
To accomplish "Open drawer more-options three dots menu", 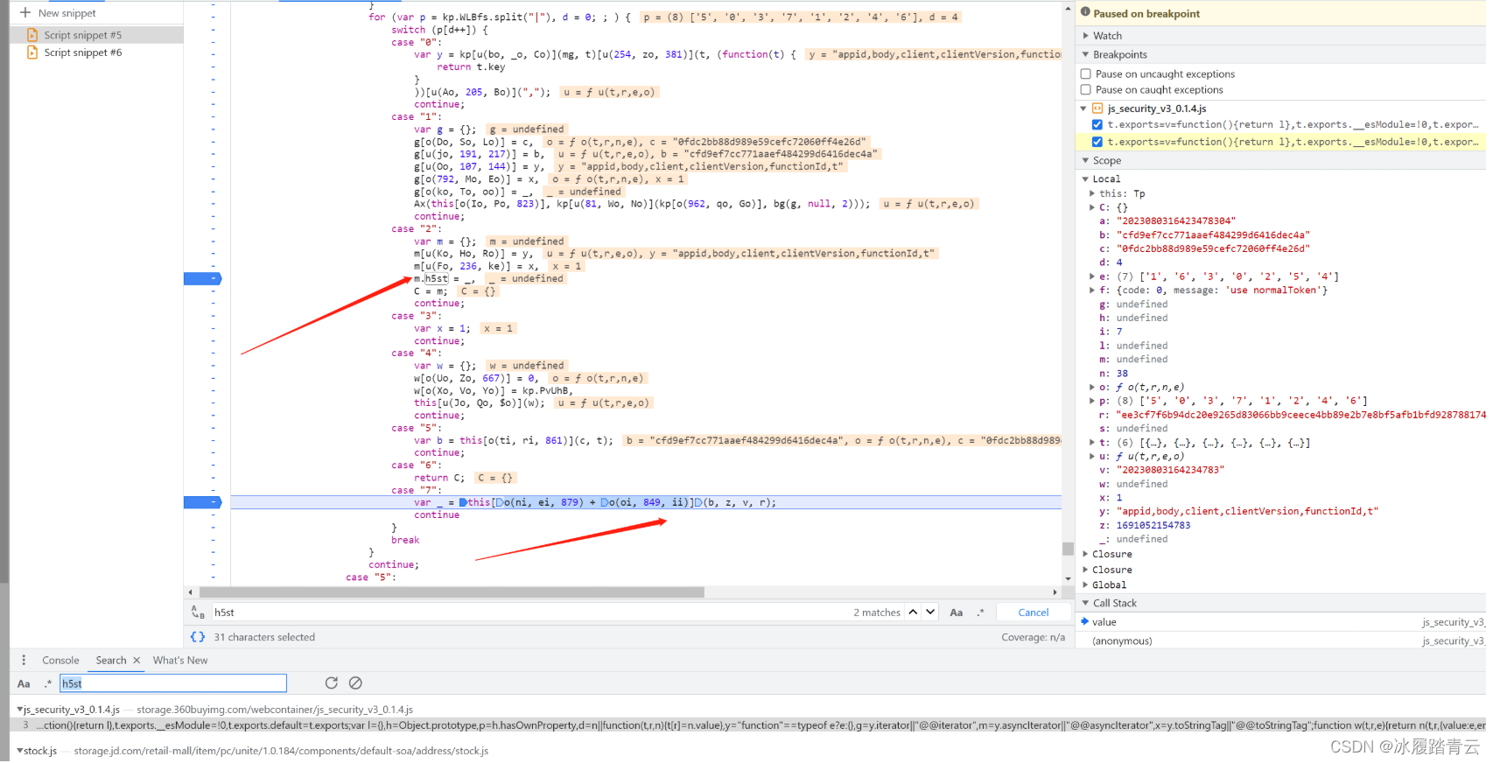I will point(24,661).
